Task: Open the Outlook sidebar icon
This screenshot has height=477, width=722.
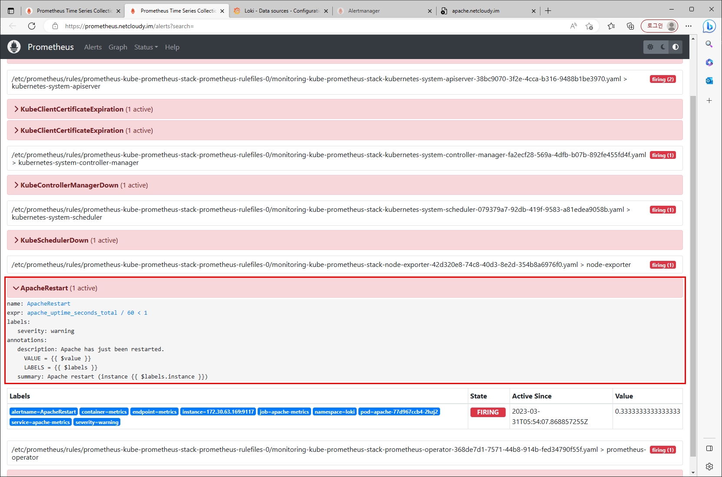Action: [x=709, y=80]
